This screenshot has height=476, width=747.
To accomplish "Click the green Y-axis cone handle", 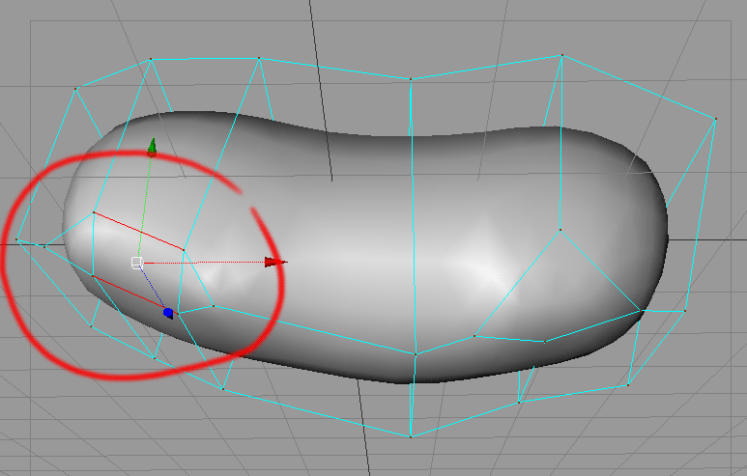I will [x=152, y=148].
